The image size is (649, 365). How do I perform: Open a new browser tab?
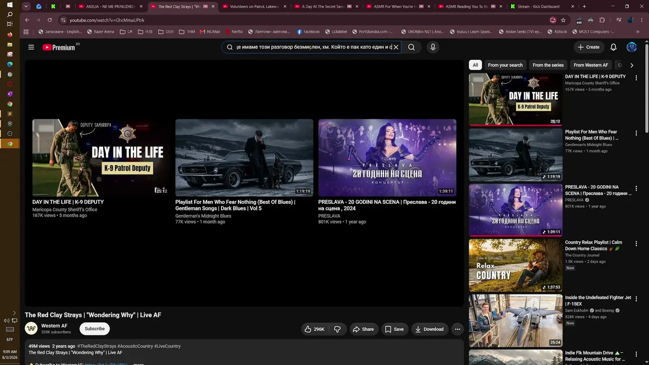click(x=584, y=7)
